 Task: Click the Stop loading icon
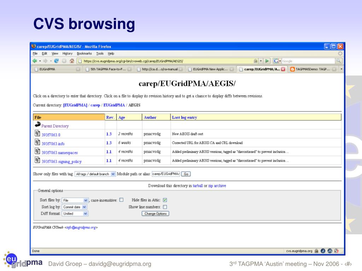pyautogui.click(x=64, y=61)
